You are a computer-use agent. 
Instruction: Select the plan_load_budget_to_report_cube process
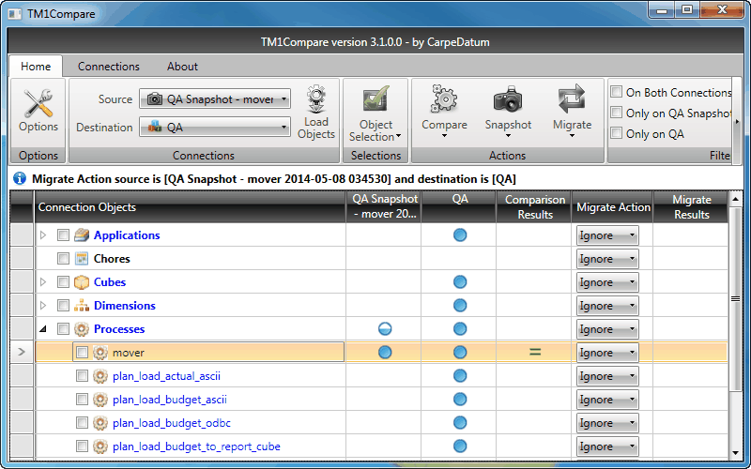click(196, 446)
